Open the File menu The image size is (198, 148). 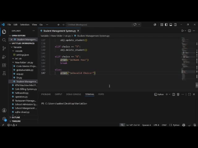(9, 25)
